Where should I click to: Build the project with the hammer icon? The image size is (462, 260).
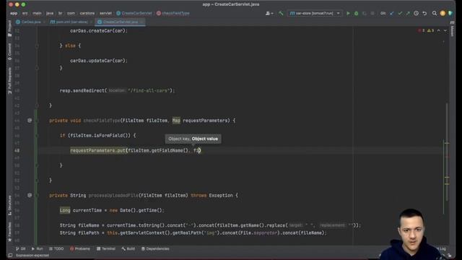point(281,13)
